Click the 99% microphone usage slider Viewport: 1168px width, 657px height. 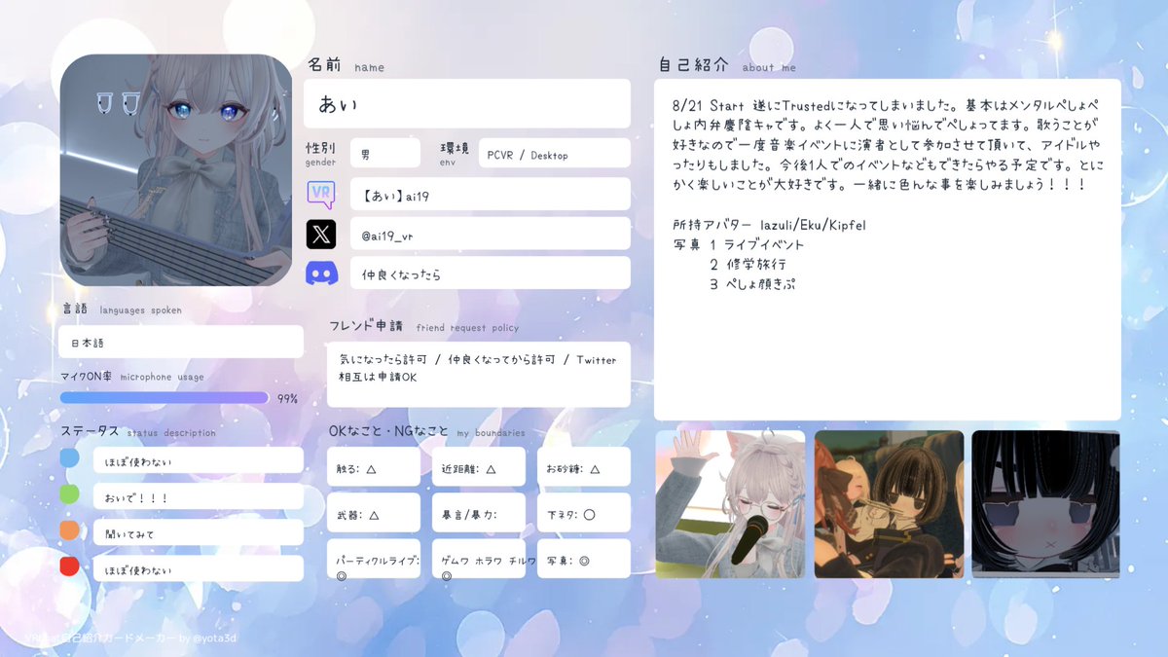(164, 397)
